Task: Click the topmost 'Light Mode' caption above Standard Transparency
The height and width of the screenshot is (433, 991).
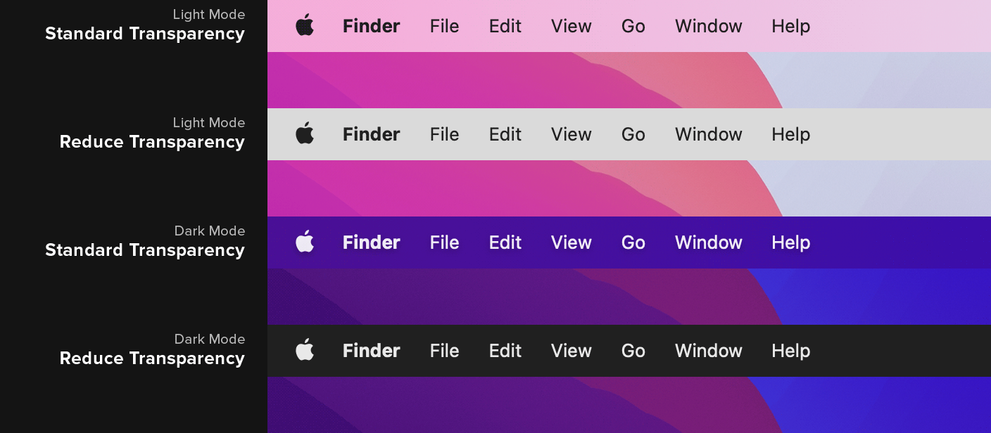Action: [x=209, y=14]
